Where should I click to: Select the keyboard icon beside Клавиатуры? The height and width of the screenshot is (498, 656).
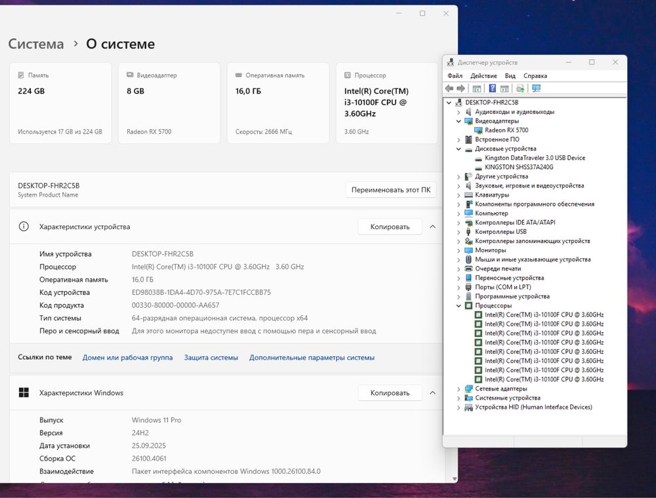point(468,195)
